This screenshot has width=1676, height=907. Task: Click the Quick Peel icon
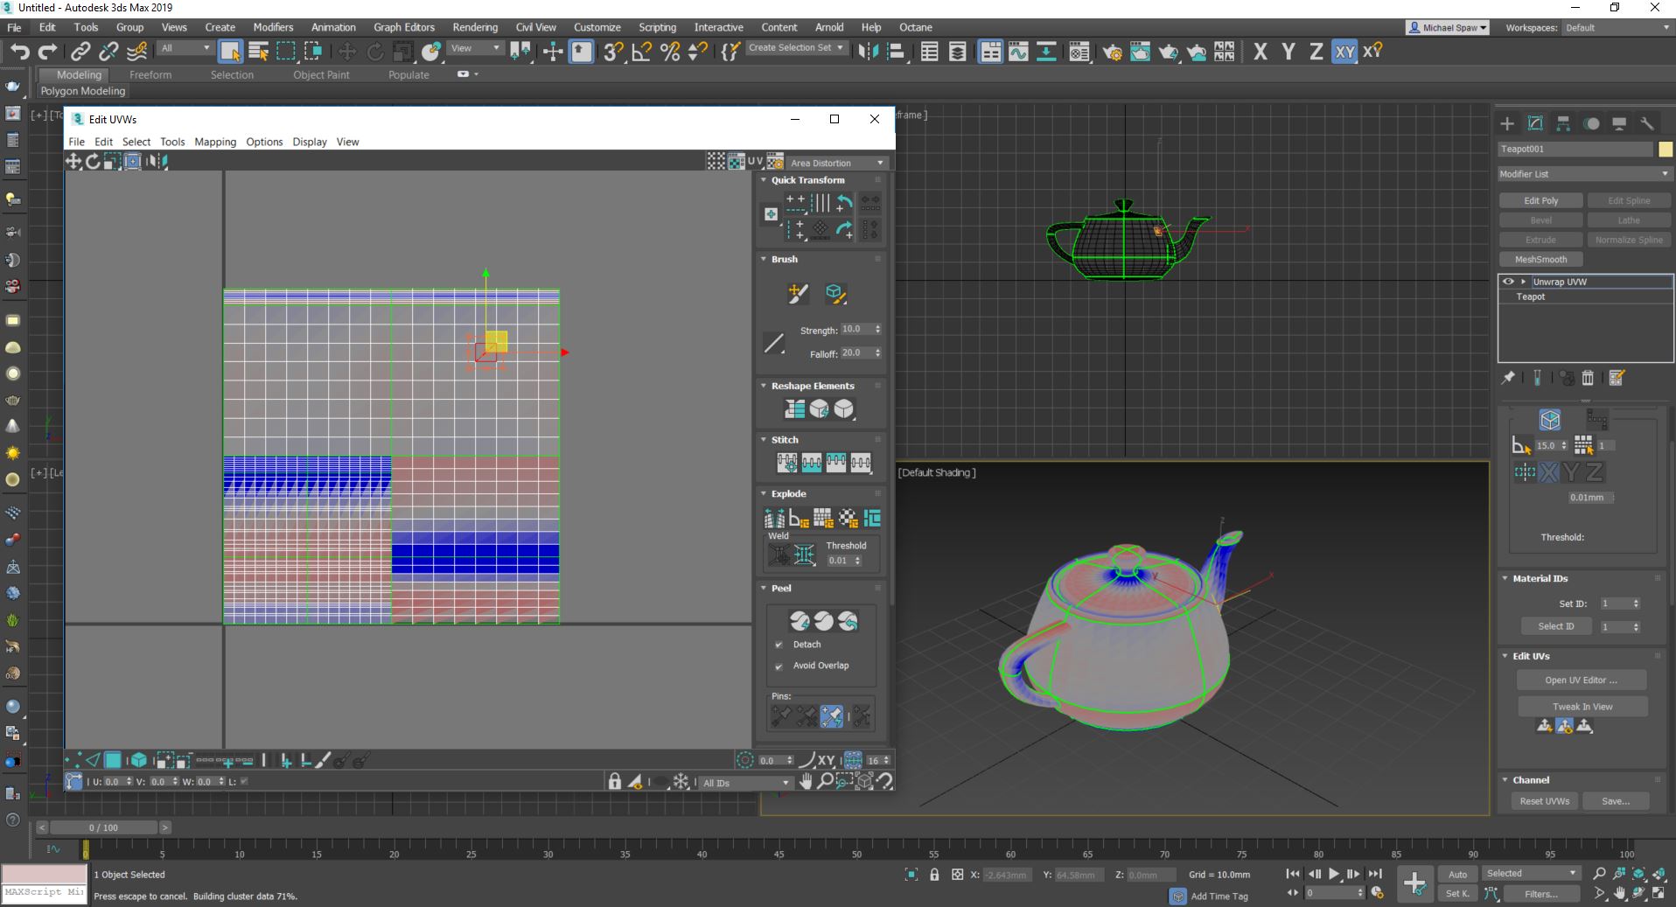[x=800, y=621]
